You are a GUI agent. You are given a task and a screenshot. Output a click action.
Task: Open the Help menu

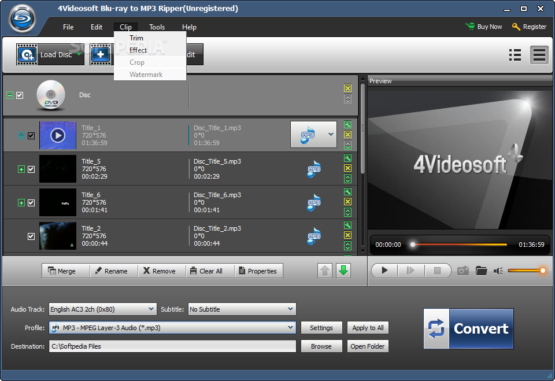tap(189, 27)
